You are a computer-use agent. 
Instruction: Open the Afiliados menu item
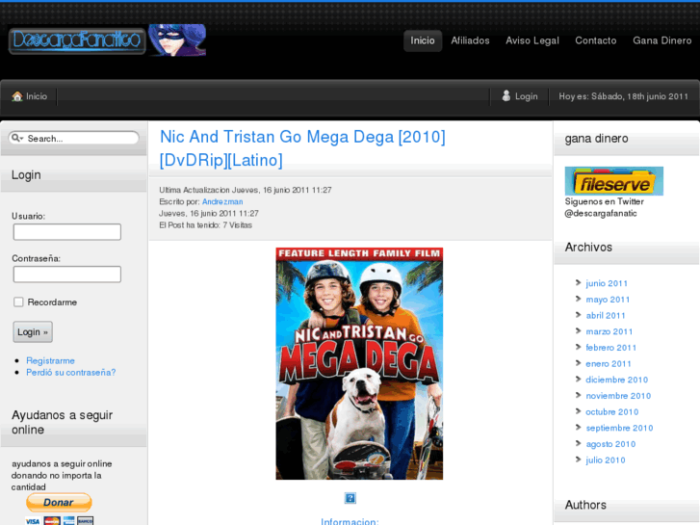(470, 40)
